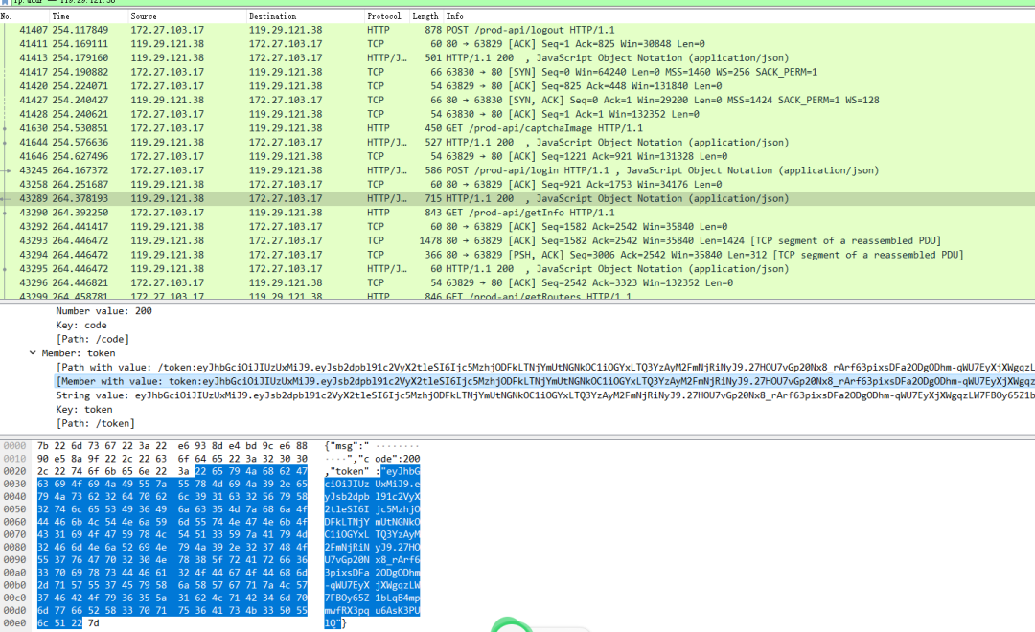
Task: Click ASCII text 'u6AsK3PU' in hex pane
Action: pyautogui.click(x=398, y=610)
